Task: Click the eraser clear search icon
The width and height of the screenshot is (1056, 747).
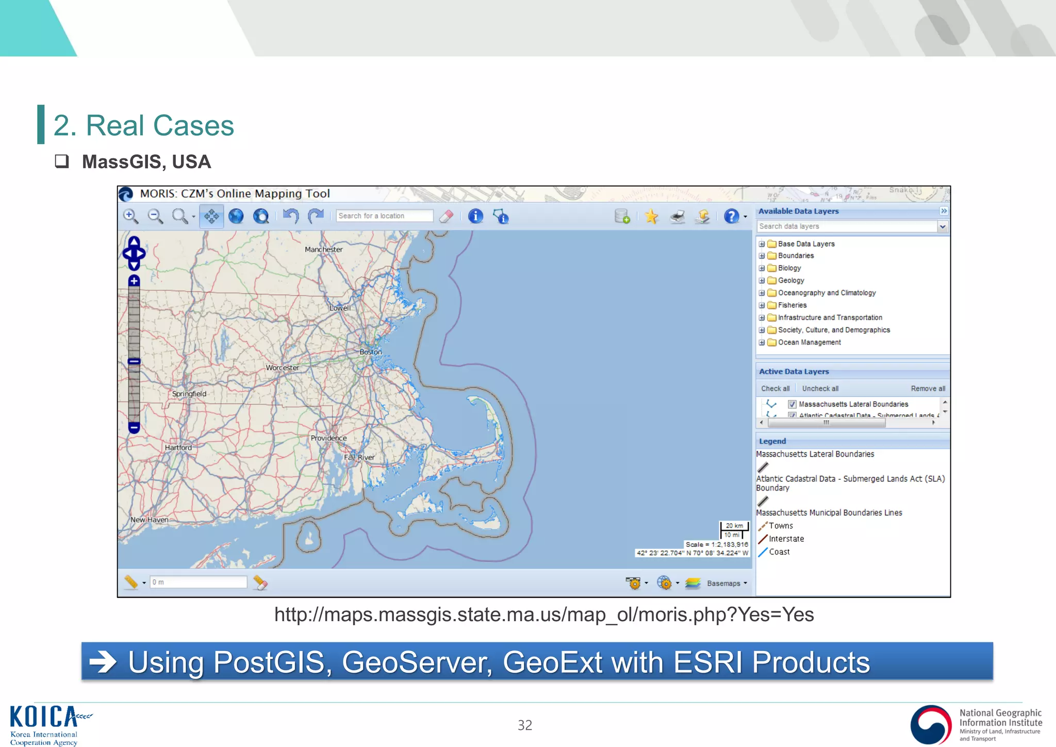Action: click(x=447, y=216)
